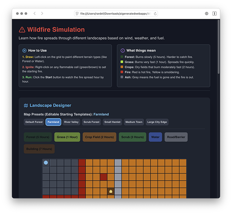Switch to the River Valley preset
This screenshot has height=214, width=232.
[x=71, y=122]
